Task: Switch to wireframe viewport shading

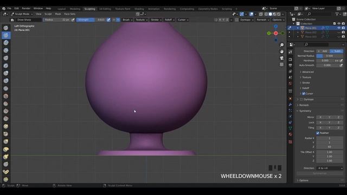Action: 266,14
